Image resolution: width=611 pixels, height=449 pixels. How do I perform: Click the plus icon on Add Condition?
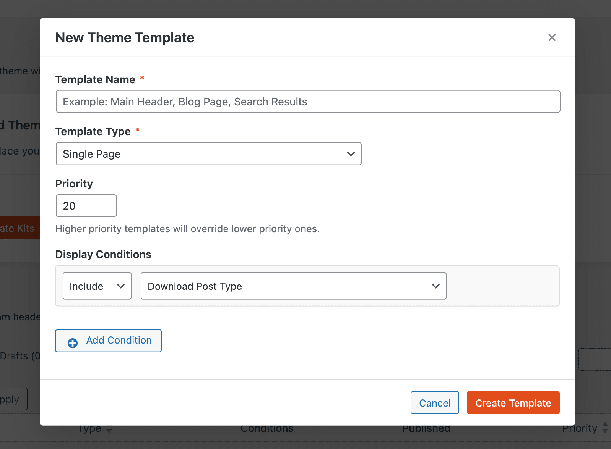(x=73, y=343)
